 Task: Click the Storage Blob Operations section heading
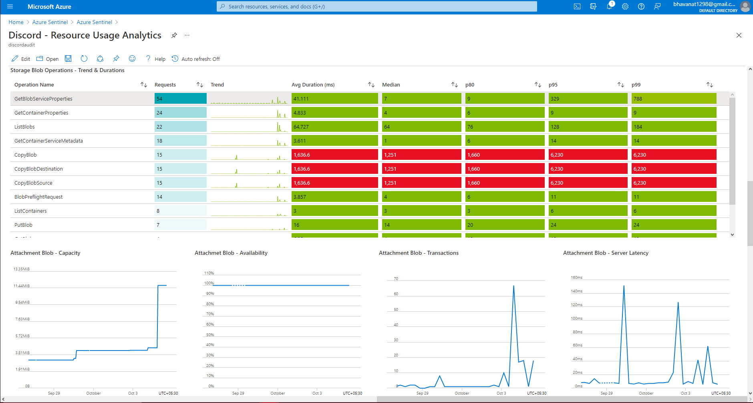point(67,70)
